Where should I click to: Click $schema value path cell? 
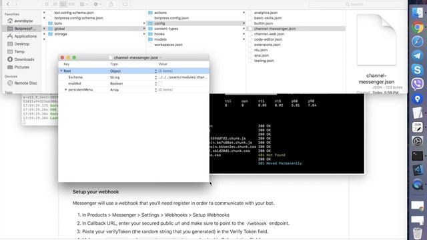coord(183,77)
